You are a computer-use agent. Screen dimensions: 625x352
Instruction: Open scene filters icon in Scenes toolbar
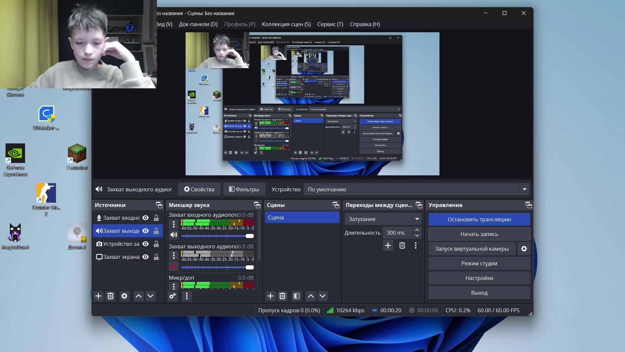(x=296, y=296)
